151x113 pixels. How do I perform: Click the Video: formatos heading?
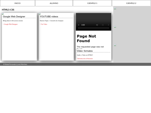click(x=85, y=51)
